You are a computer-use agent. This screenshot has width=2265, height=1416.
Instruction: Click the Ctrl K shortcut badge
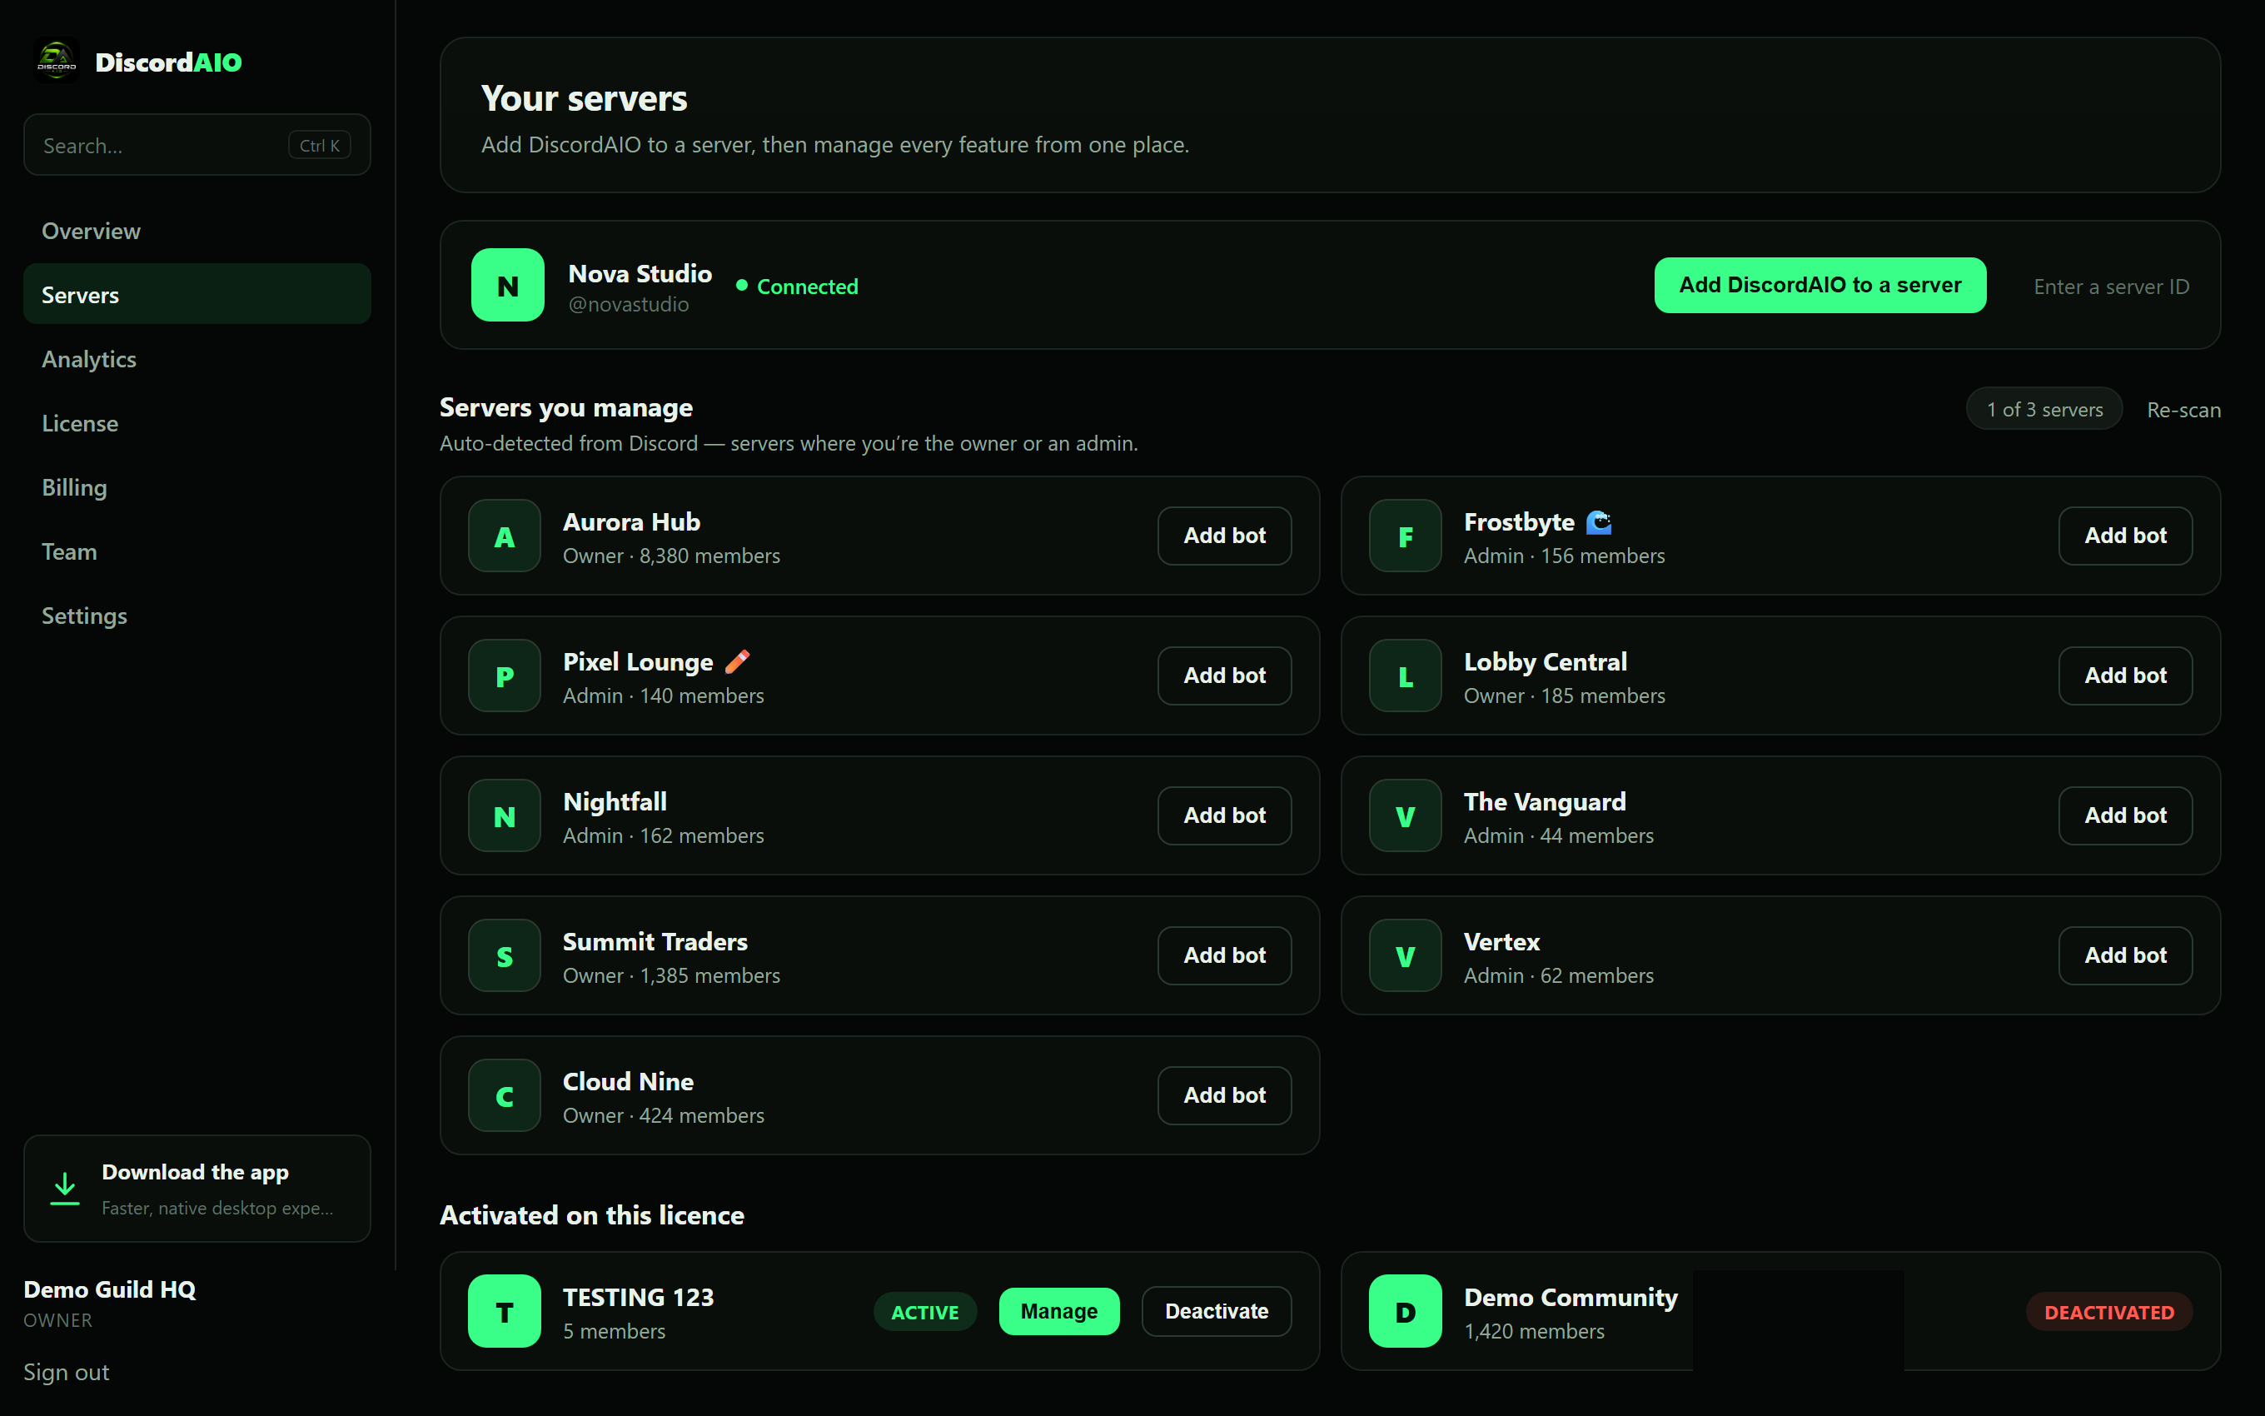(319, 145)
